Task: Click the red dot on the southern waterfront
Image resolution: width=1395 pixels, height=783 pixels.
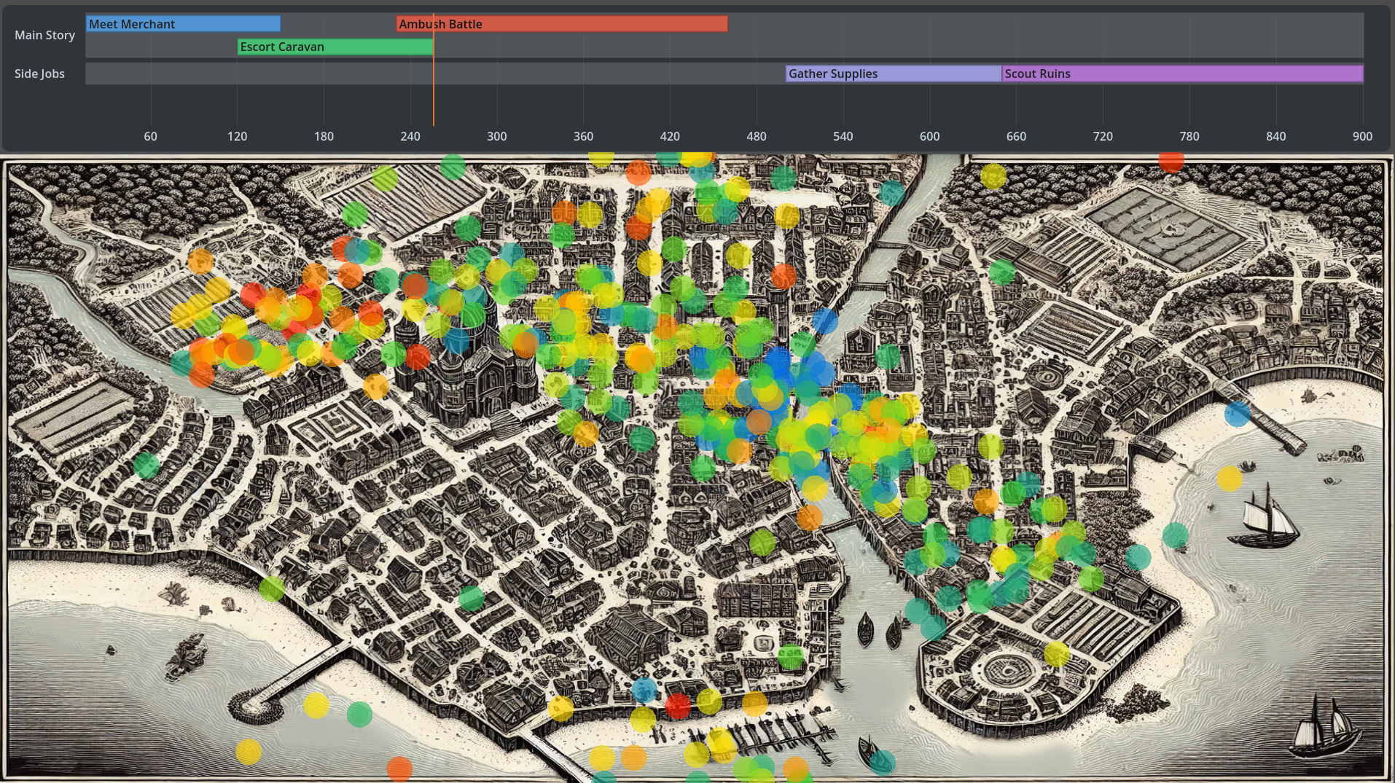Action: click(677, 705)
